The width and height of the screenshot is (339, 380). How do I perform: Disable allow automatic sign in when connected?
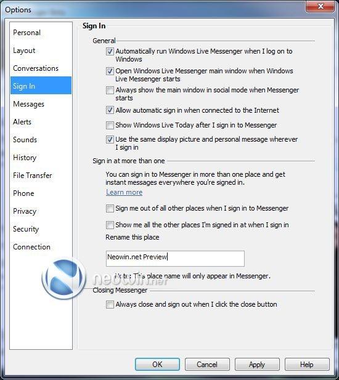click(x=110, y=110)
